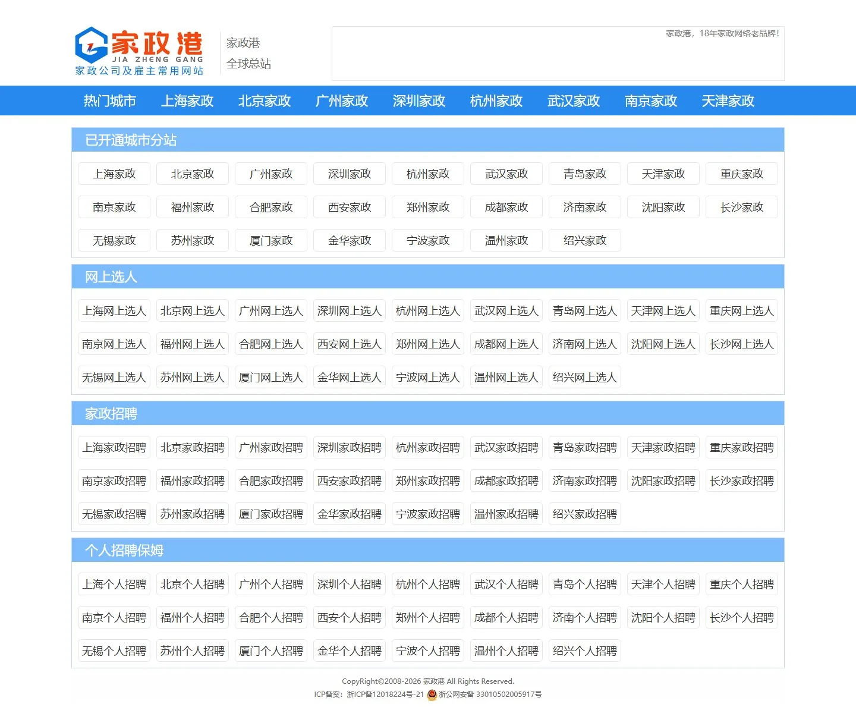856x707 pixels.
Task: Open 天津家政 in the navigation bar
Action: tap(728, 101)
